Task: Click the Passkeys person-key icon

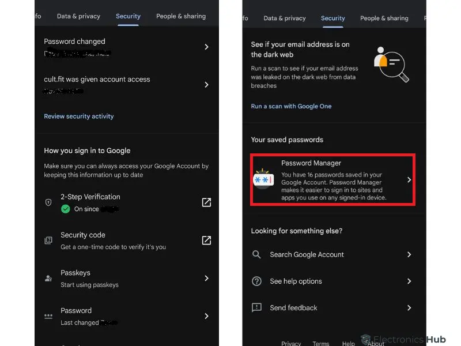Action: coord(48,278)
